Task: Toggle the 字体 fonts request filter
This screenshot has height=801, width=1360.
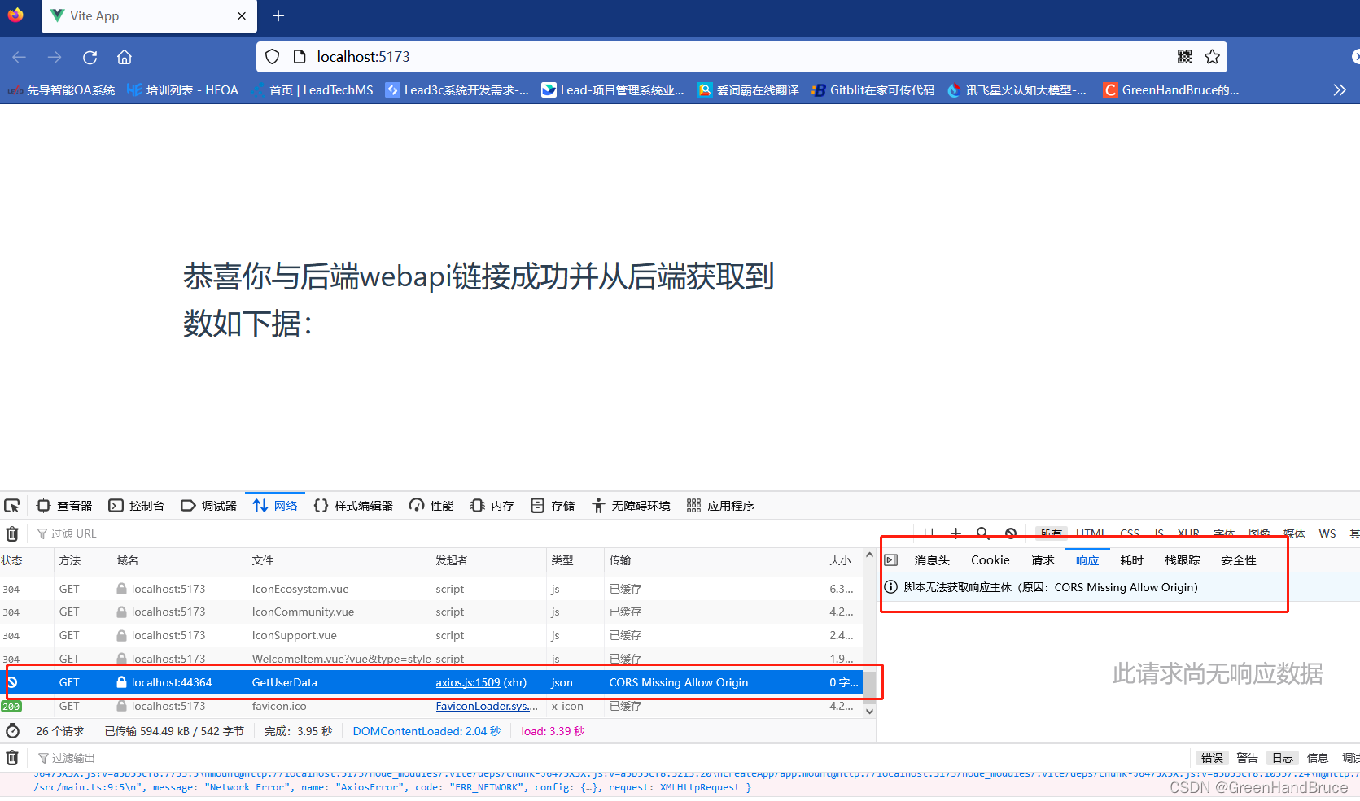Action: [x=1224, y=533]
